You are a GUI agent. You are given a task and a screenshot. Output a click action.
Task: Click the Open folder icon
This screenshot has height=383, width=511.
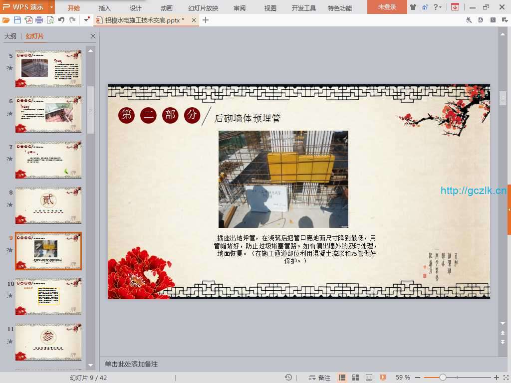pos(6,20)
